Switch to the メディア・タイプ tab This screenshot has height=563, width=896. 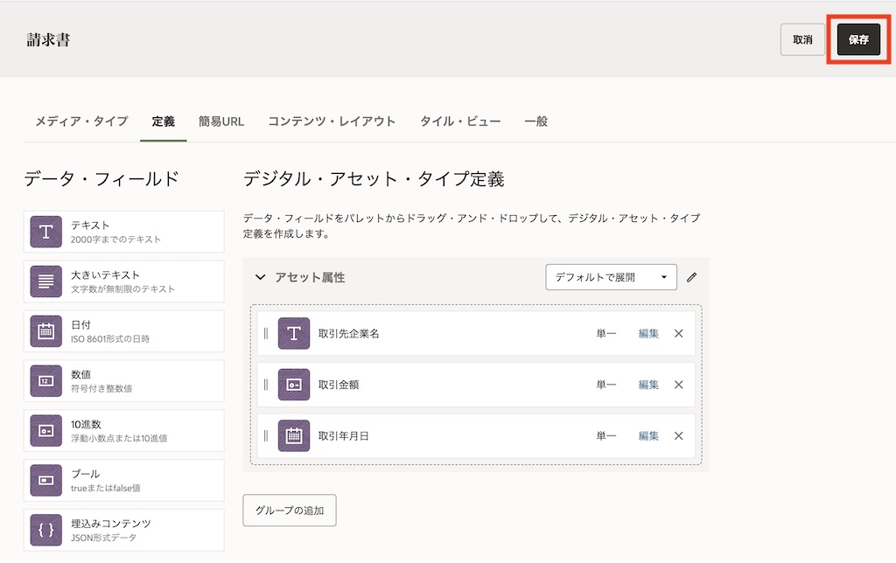pos(81,122)
